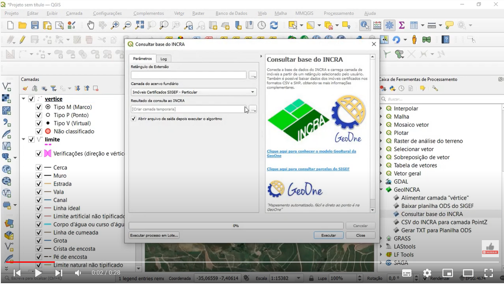The width and height of the screenshot is (504, 284).
Task: Click the Map Tips speech bubble icon
Action: pos(449,25)
